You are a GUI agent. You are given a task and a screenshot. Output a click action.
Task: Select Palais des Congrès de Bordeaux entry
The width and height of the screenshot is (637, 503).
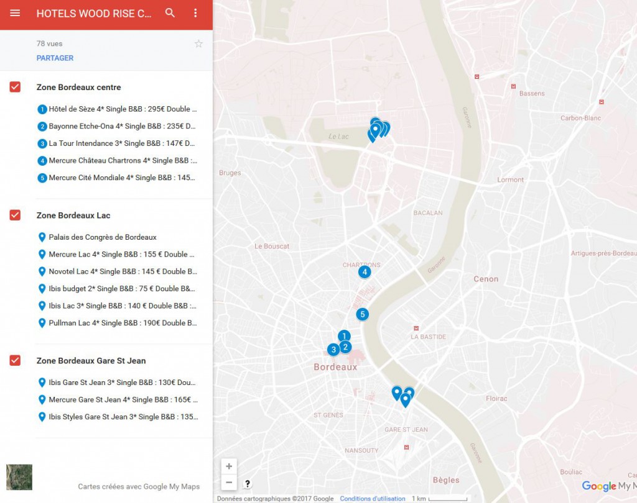pos(98,237)
